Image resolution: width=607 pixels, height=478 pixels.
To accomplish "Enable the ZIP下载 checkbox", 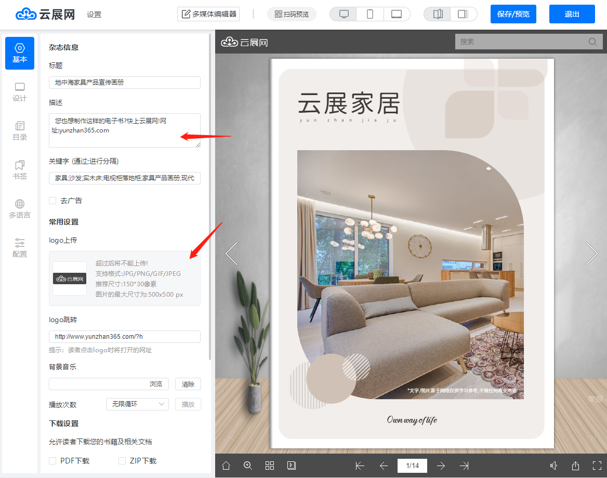I will [x=122, y=460].
